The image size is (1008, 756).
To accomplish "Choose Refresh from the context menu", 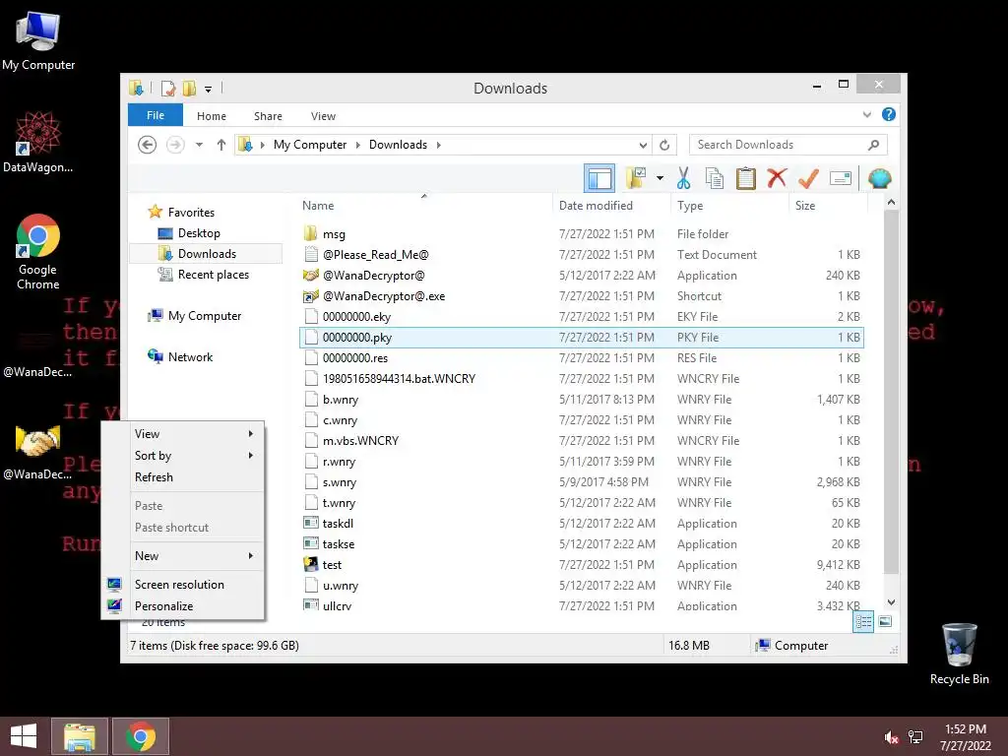I will tap(182, 477).
